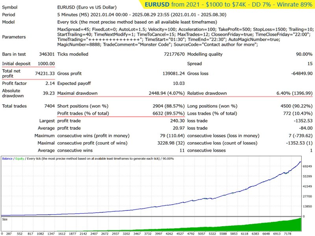This screenshot has height=236, width=315.
Task: Click the "Symbol" row label
Action: pyautogui.click(x=9, y=7)
